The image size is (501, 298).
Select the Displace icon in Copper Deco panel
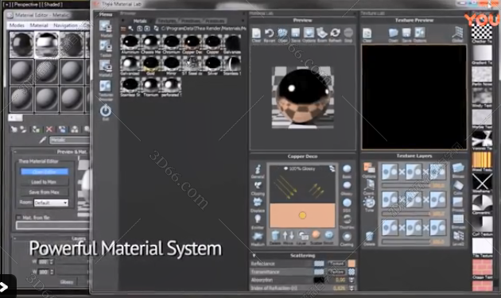click(x=258, y=203)
